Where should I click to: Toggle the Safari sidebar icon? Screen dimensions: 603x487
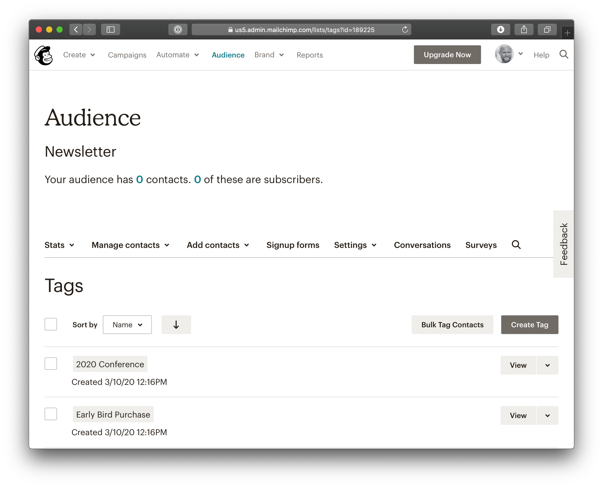(x=110, y=30)
